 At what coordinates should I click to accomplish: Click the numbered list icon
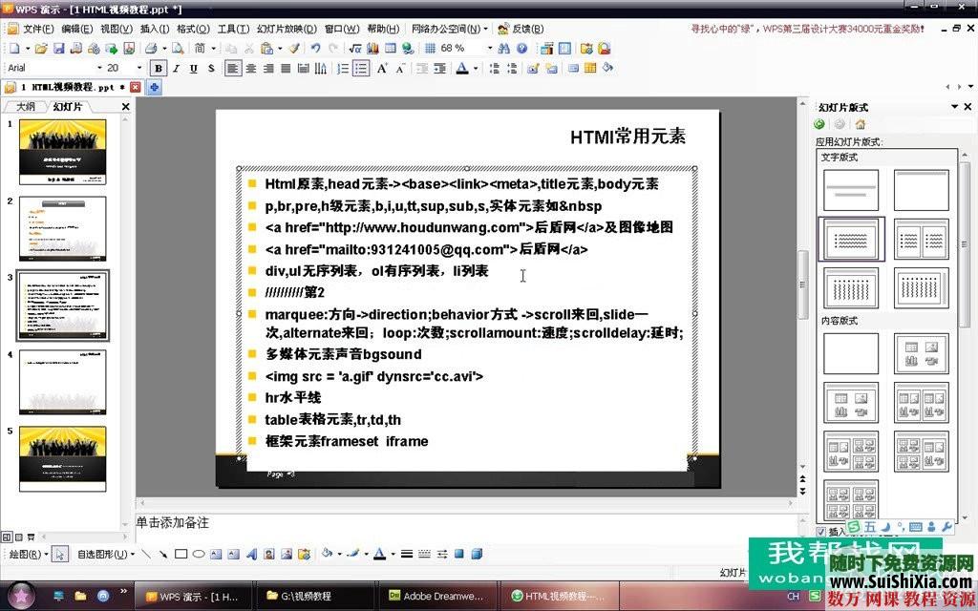coord(343,68)
